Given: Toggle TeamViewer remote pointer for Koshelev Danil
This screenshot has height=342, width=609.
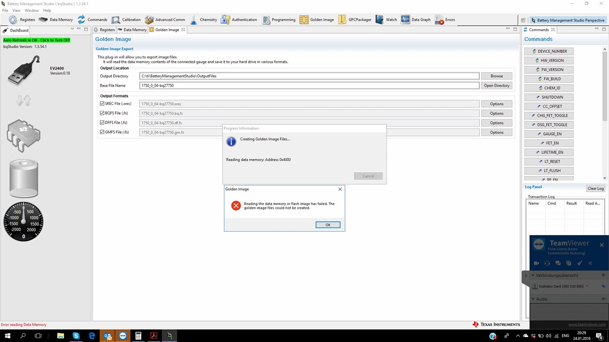Looking at the screenshot, I should pos(604,287).
